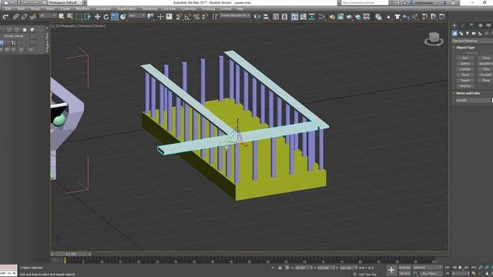The width and height of the screenshot is (493, 277).
Task: Toggle Keyboard Shortcut Override
Action: (x=169, y=17)
